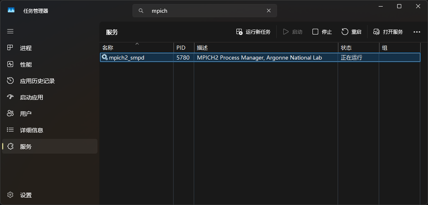Sort by the 名称 column header

pyautogui.click(x=137, y=48)
